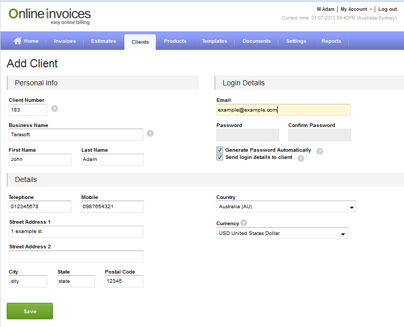Screen dimensions: 404x327
Task: Expand the My Account menu
Action: tap(356, 9)
